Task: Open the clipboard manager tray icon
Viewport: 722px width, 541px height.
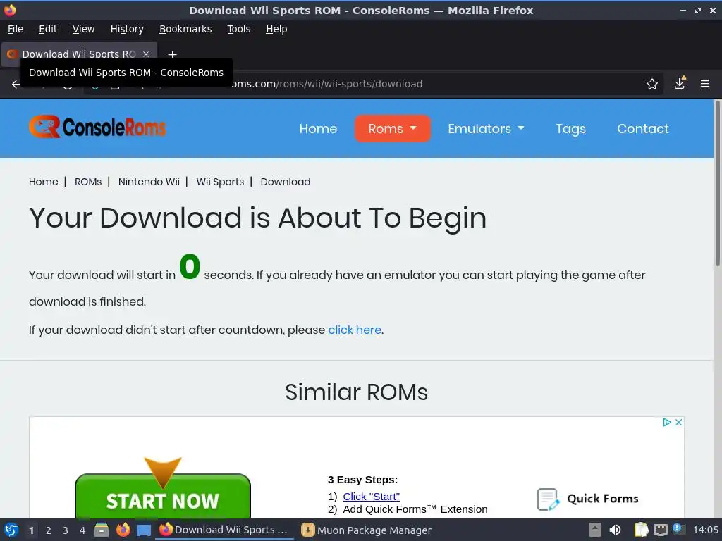Action: (641, 530)
